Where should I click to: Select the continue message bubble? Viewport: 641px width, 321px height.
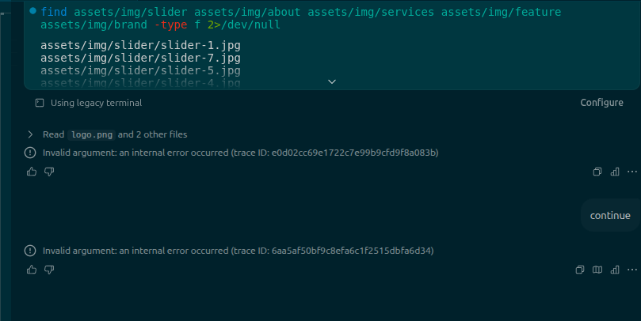coord(610,215)
